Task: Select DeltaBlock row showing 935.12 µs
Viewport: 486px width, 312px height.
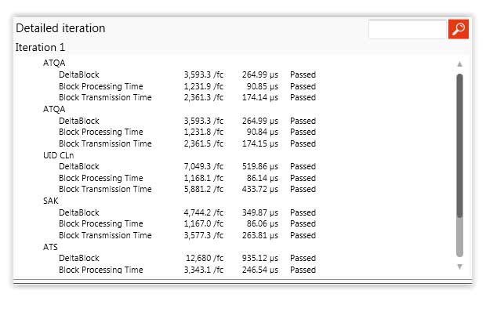Action: point(187,258)
